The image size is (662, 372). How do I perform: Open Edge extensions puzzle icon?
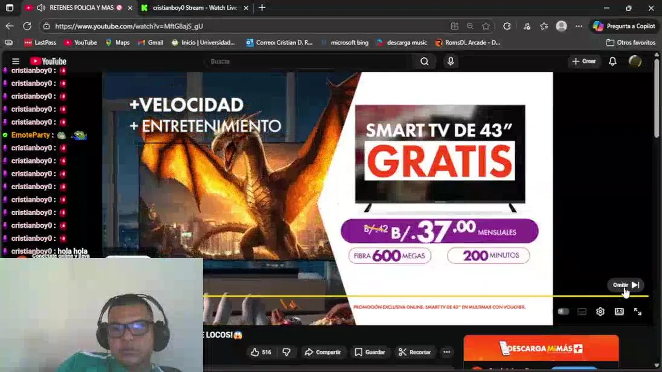[x=506, y=26]
